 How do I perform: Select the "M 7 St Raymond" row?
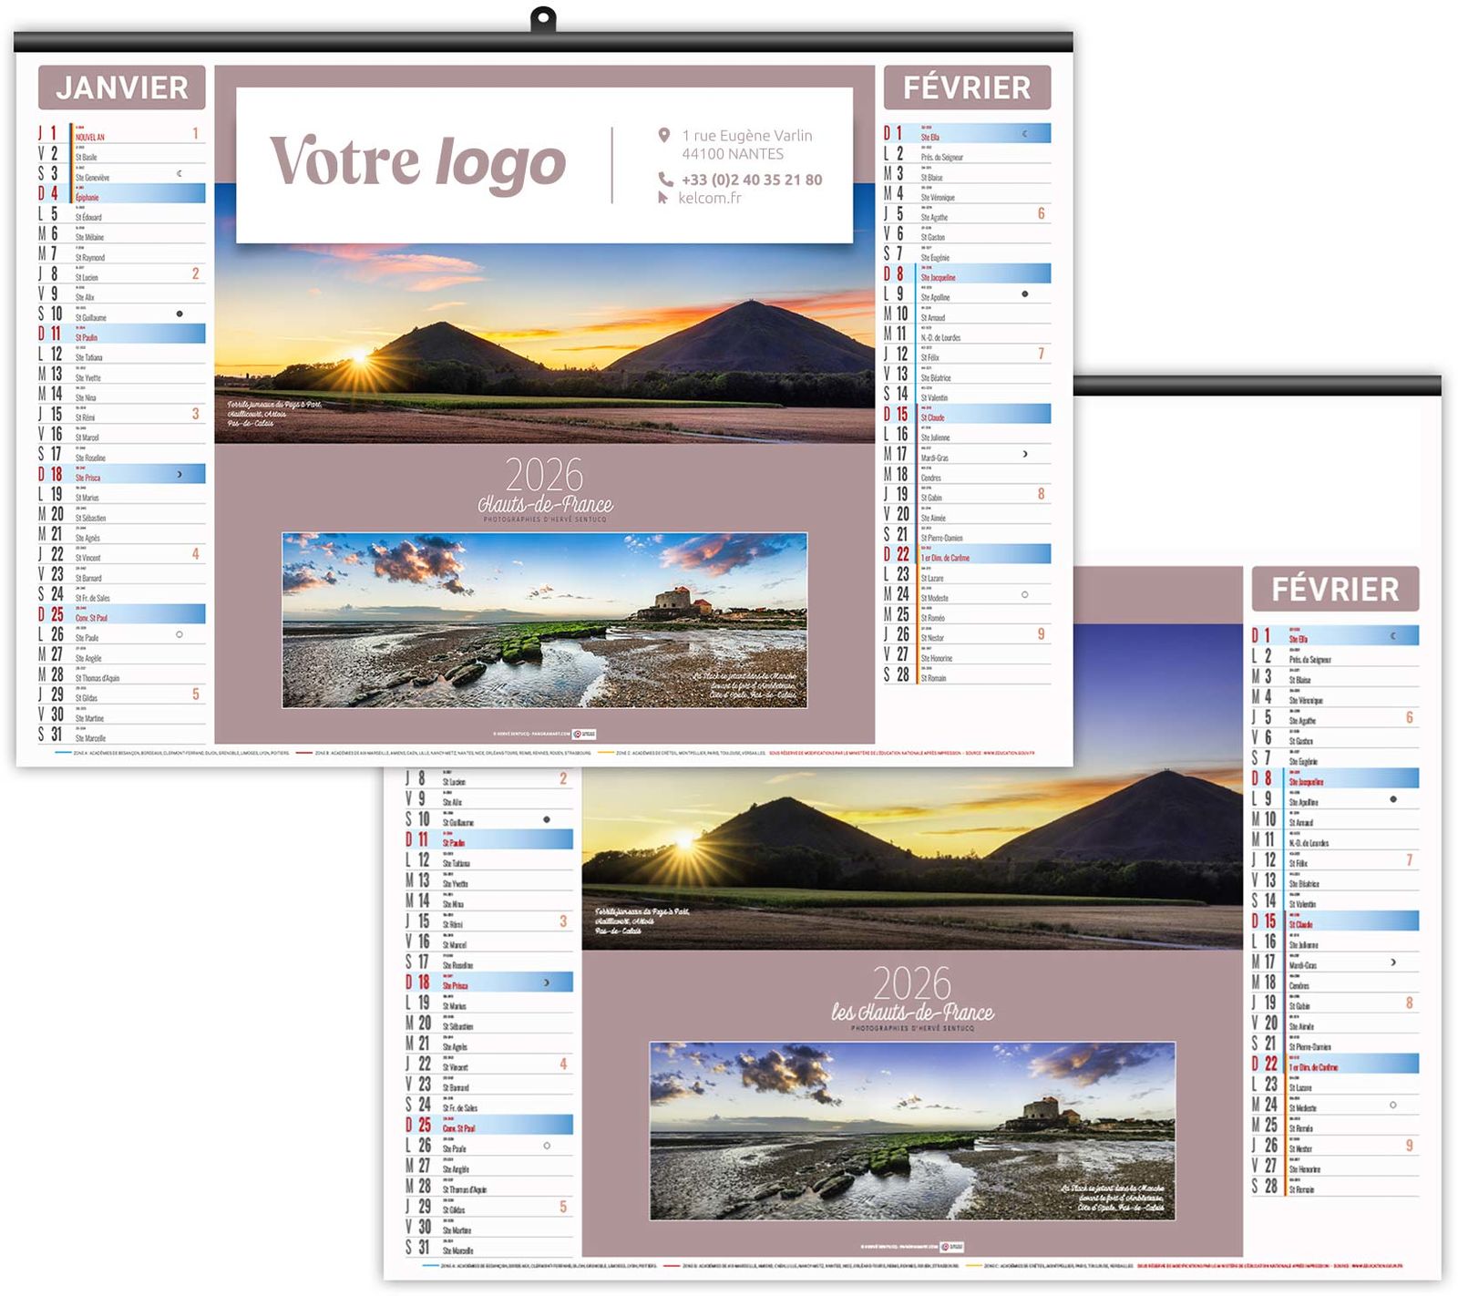122,253
